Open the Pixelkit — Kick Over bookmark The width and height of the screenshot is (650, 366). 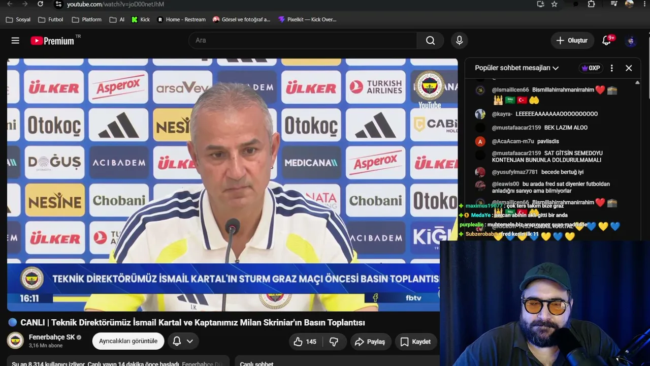tap(308, 20)
